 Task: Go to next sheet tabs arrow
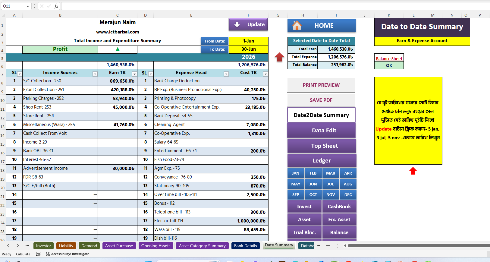point(18,246)
